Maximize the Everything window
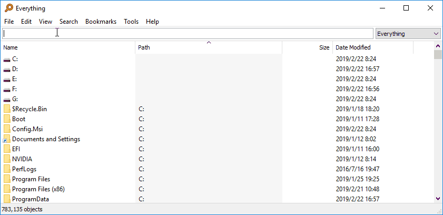The image size is (443, 215). [x=406, y=8]
